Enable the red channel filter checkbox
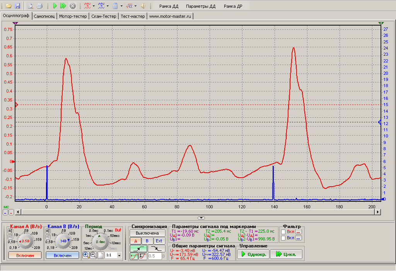Screen dimensions: 396x271 click(283, 232)
